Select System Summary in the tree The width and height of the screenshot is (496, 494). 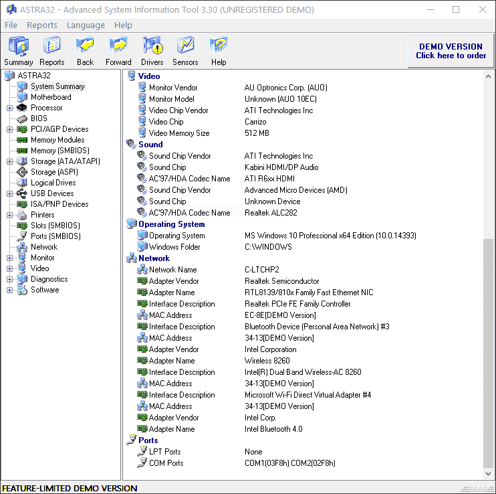click(57, 86)
